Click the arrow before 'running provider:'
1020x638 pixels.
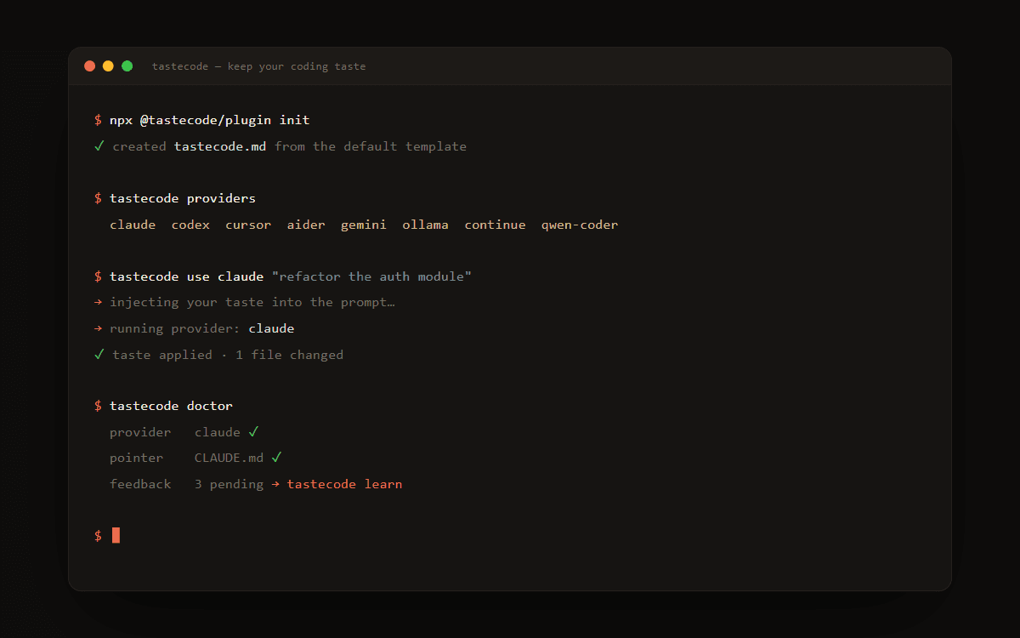tap(99, 328)
